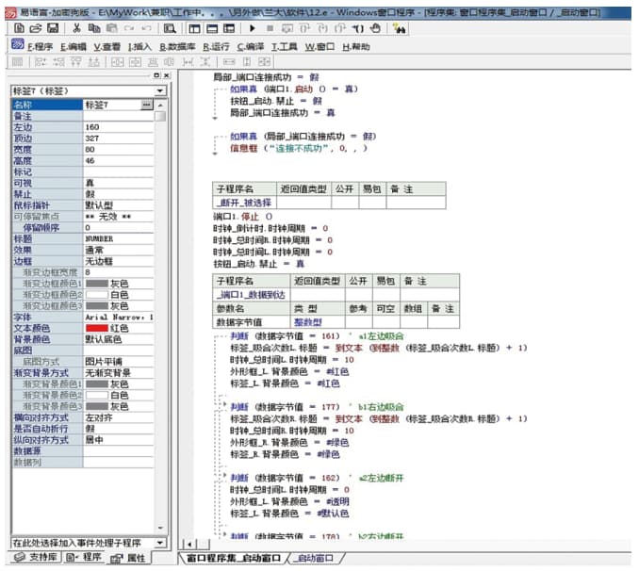The image size is (639, 571).
Task: Toggle the bottom status panel layout icon
Action: [x=212, y=28]
